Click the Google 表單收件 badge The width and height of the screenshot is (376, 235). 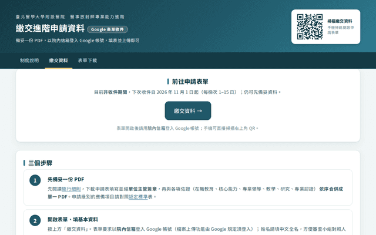[108, 29]
